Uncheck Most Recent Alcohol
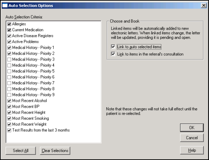The width and height of the screenshot is (209, 160). 9,101
